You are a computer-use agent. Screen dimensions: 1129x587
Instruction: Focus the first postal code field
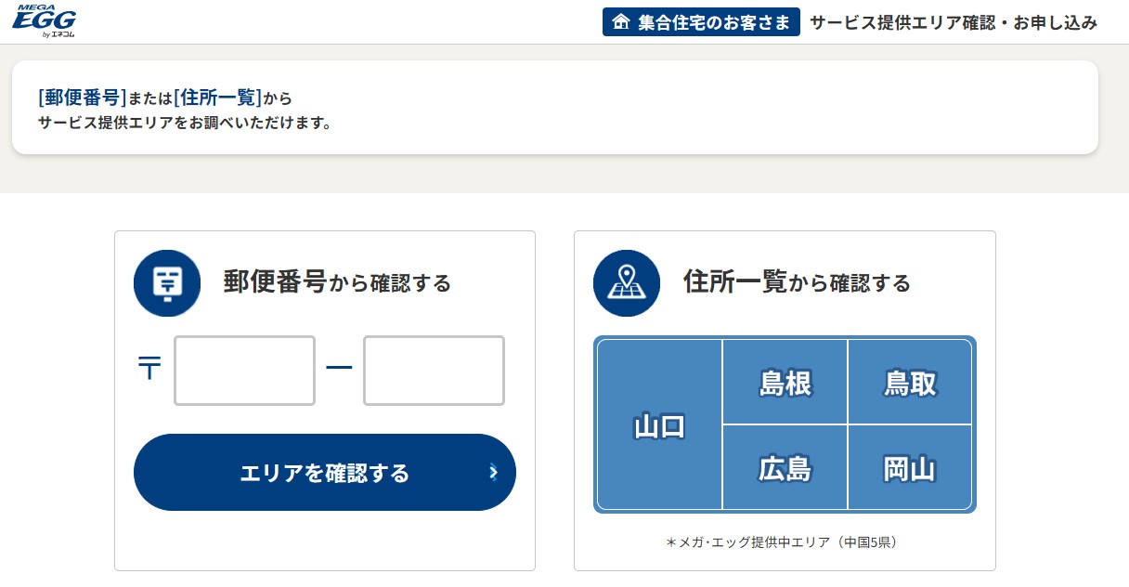(x=245, y=371)
